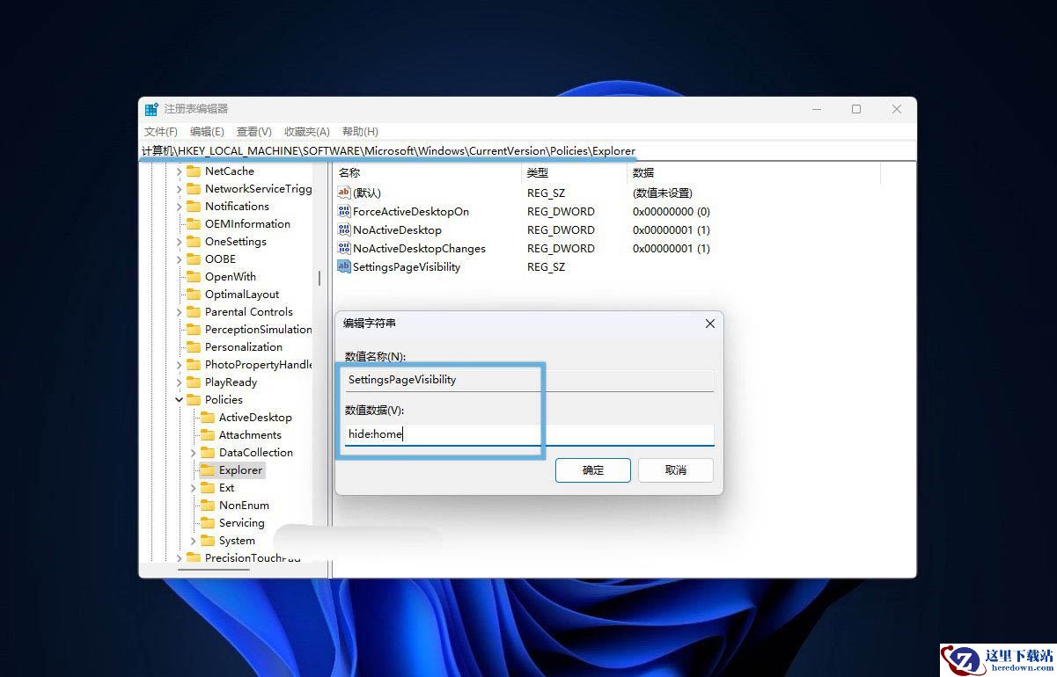Select the PhotoPropertyHandle folder icon
Screen dimensions: 1057x677
pyautogui.click(x=194, y=365)
